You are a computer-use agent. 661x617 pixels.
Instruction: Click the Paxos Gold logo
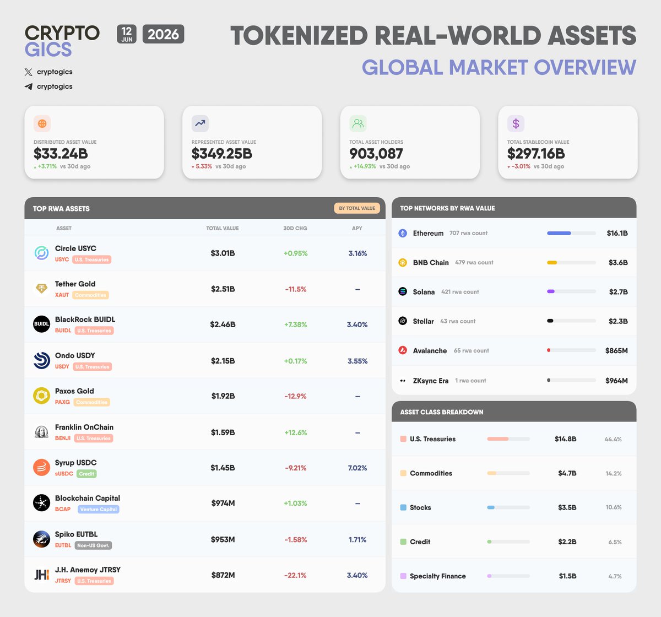[42, 396]
